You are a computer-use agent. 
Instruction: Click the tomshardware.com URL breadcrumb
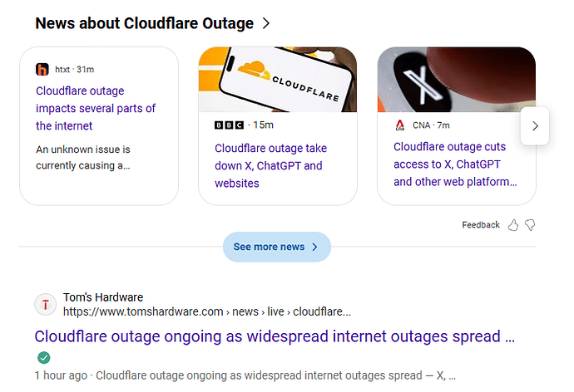206,312
